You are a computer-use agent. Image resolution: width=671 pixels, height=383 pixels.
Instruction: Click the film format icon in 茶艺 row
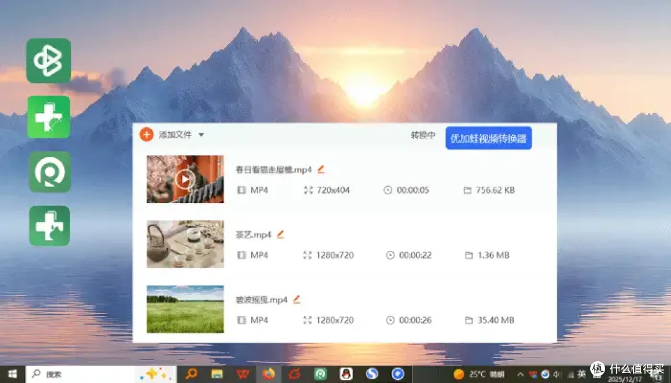point(241,255)
